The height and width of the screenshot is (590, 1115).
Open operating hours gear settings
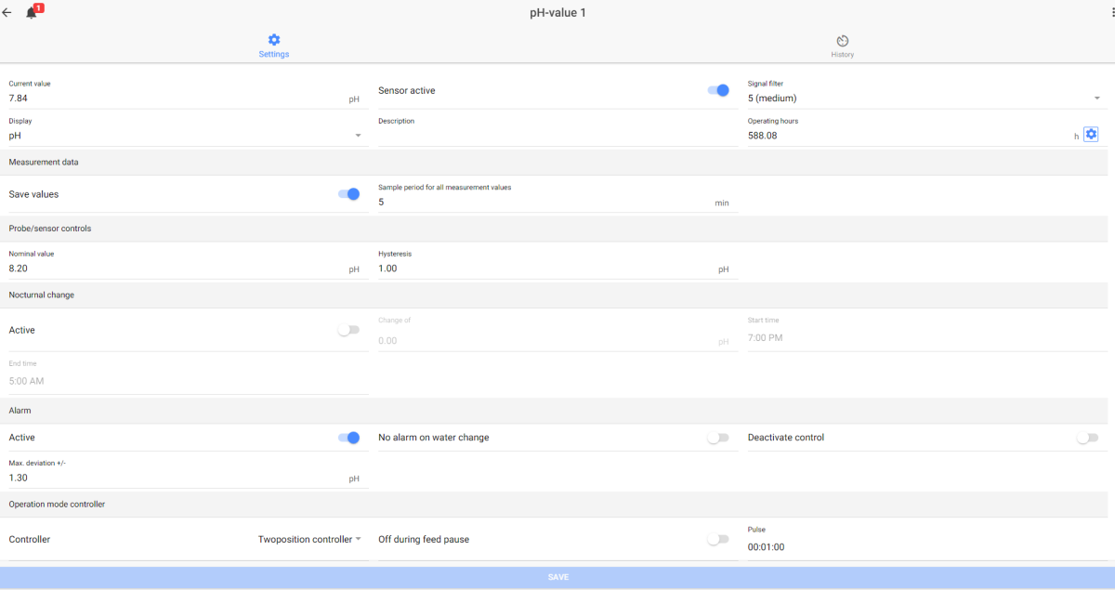tap(1091, 135)
